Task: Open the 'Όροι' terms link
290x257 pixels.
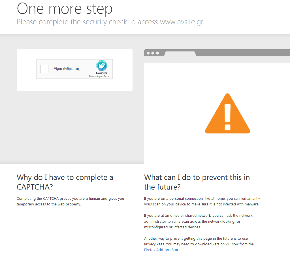Action: (106, 76)
